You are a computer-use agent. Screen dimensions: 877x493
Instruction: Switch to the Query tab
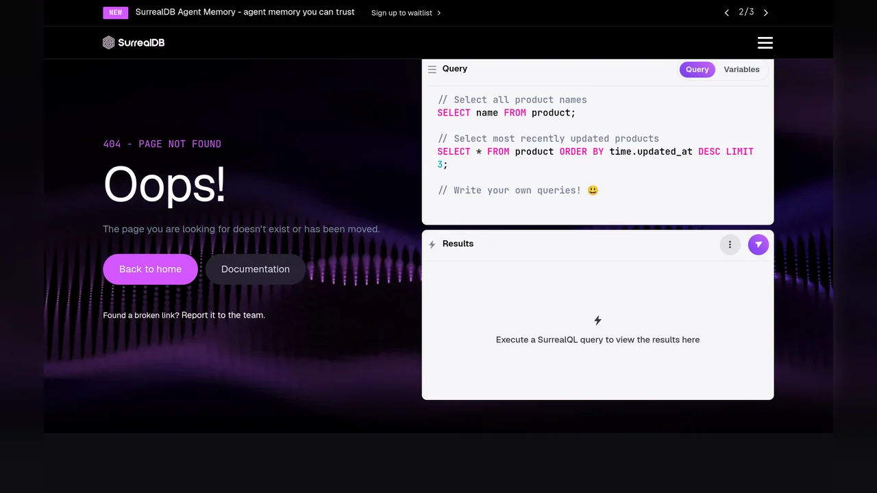coord(697,69)
